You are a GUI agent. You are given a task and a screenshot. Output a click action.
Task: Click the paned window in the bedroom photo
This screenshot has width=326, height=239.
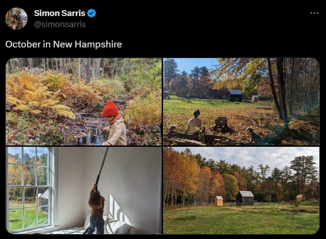pyautogui.click(x=30, y=188)
